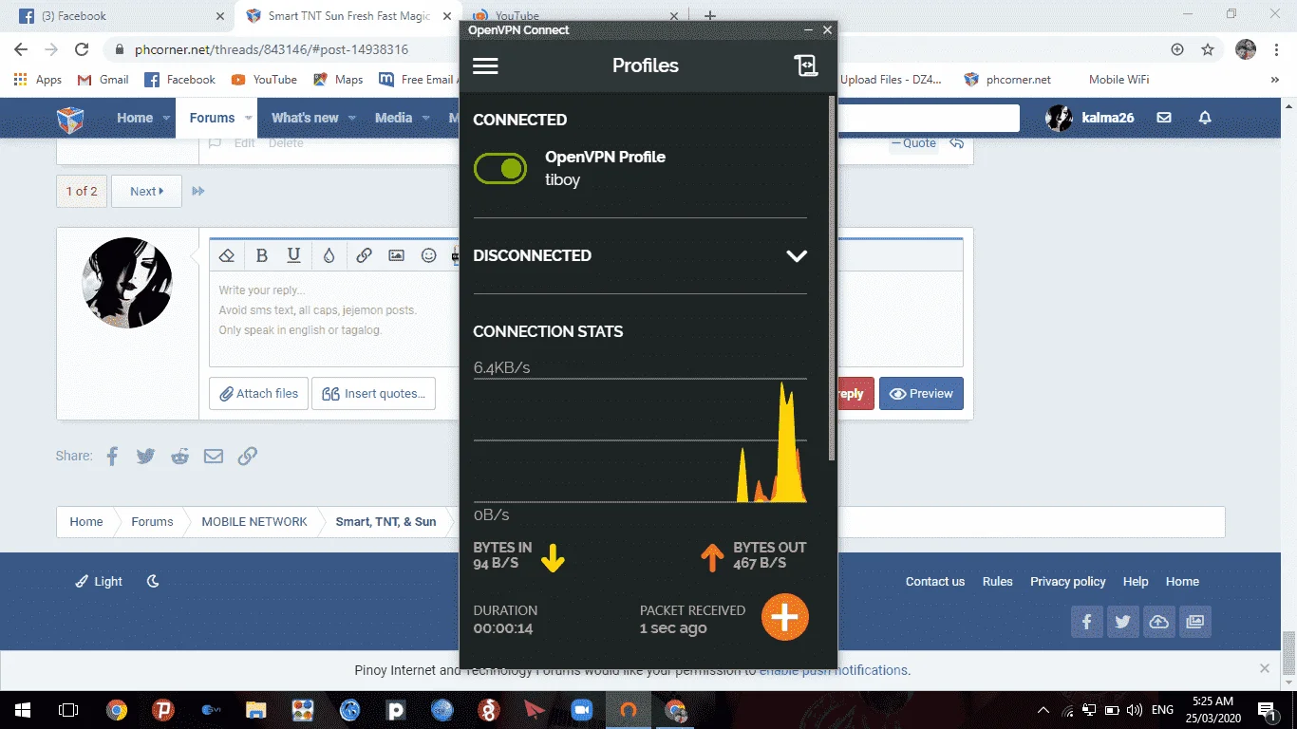Viewport: 1297px width, 729px height.
Task: Click the orange plus add profile button
Action: (x=784, y=617)
